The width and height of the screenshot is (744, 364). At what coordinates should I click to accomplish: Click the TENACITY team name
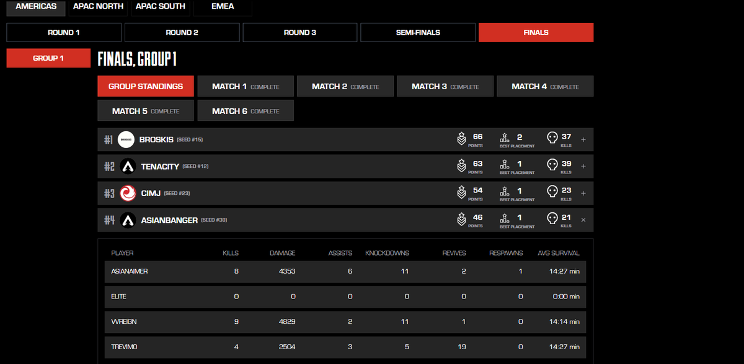click(160, 167)
